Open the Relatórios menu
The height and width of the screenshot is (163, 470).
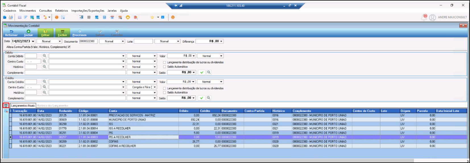(61, 11)
